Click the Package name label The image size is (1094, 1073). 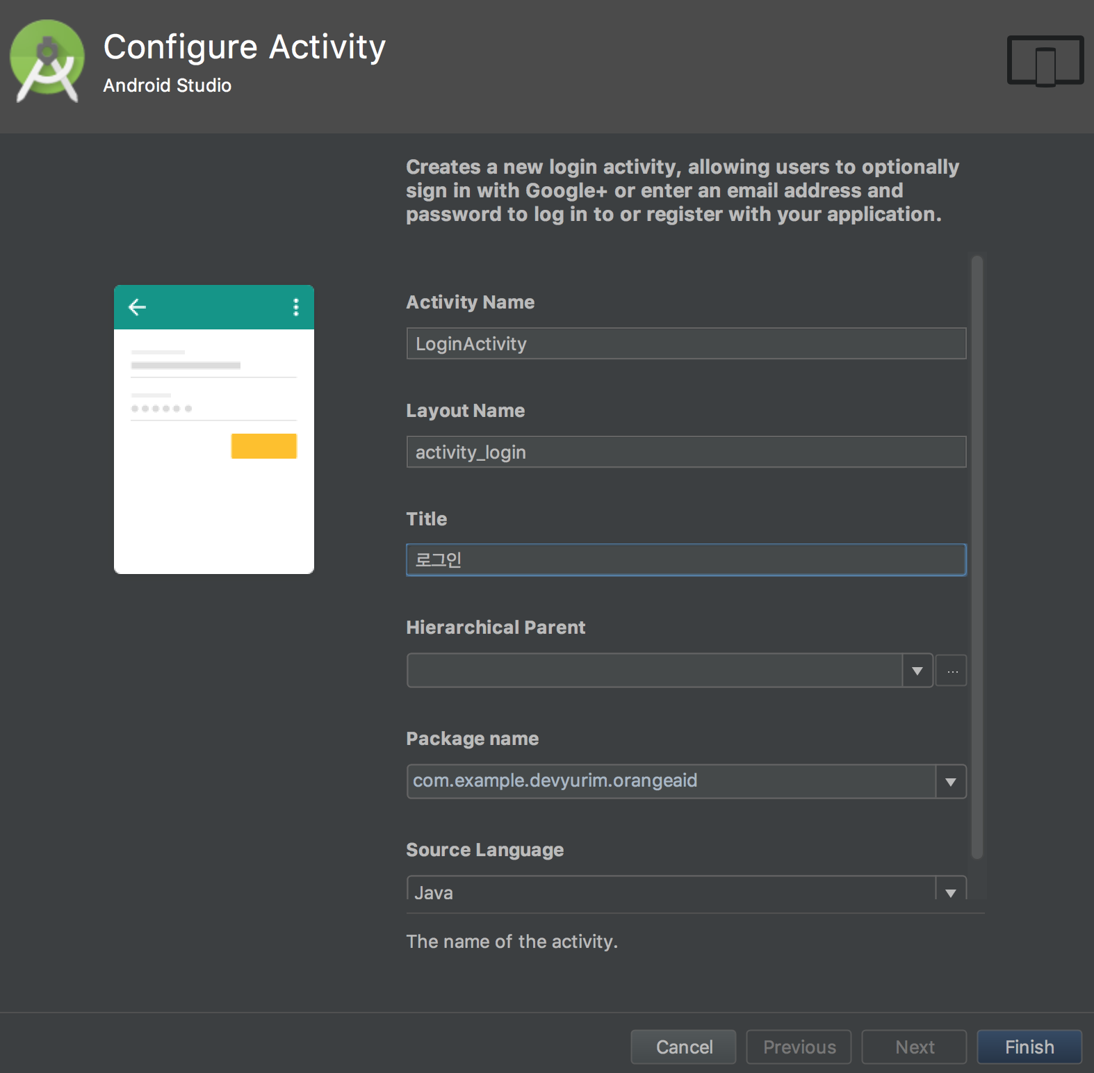point(473,739)
